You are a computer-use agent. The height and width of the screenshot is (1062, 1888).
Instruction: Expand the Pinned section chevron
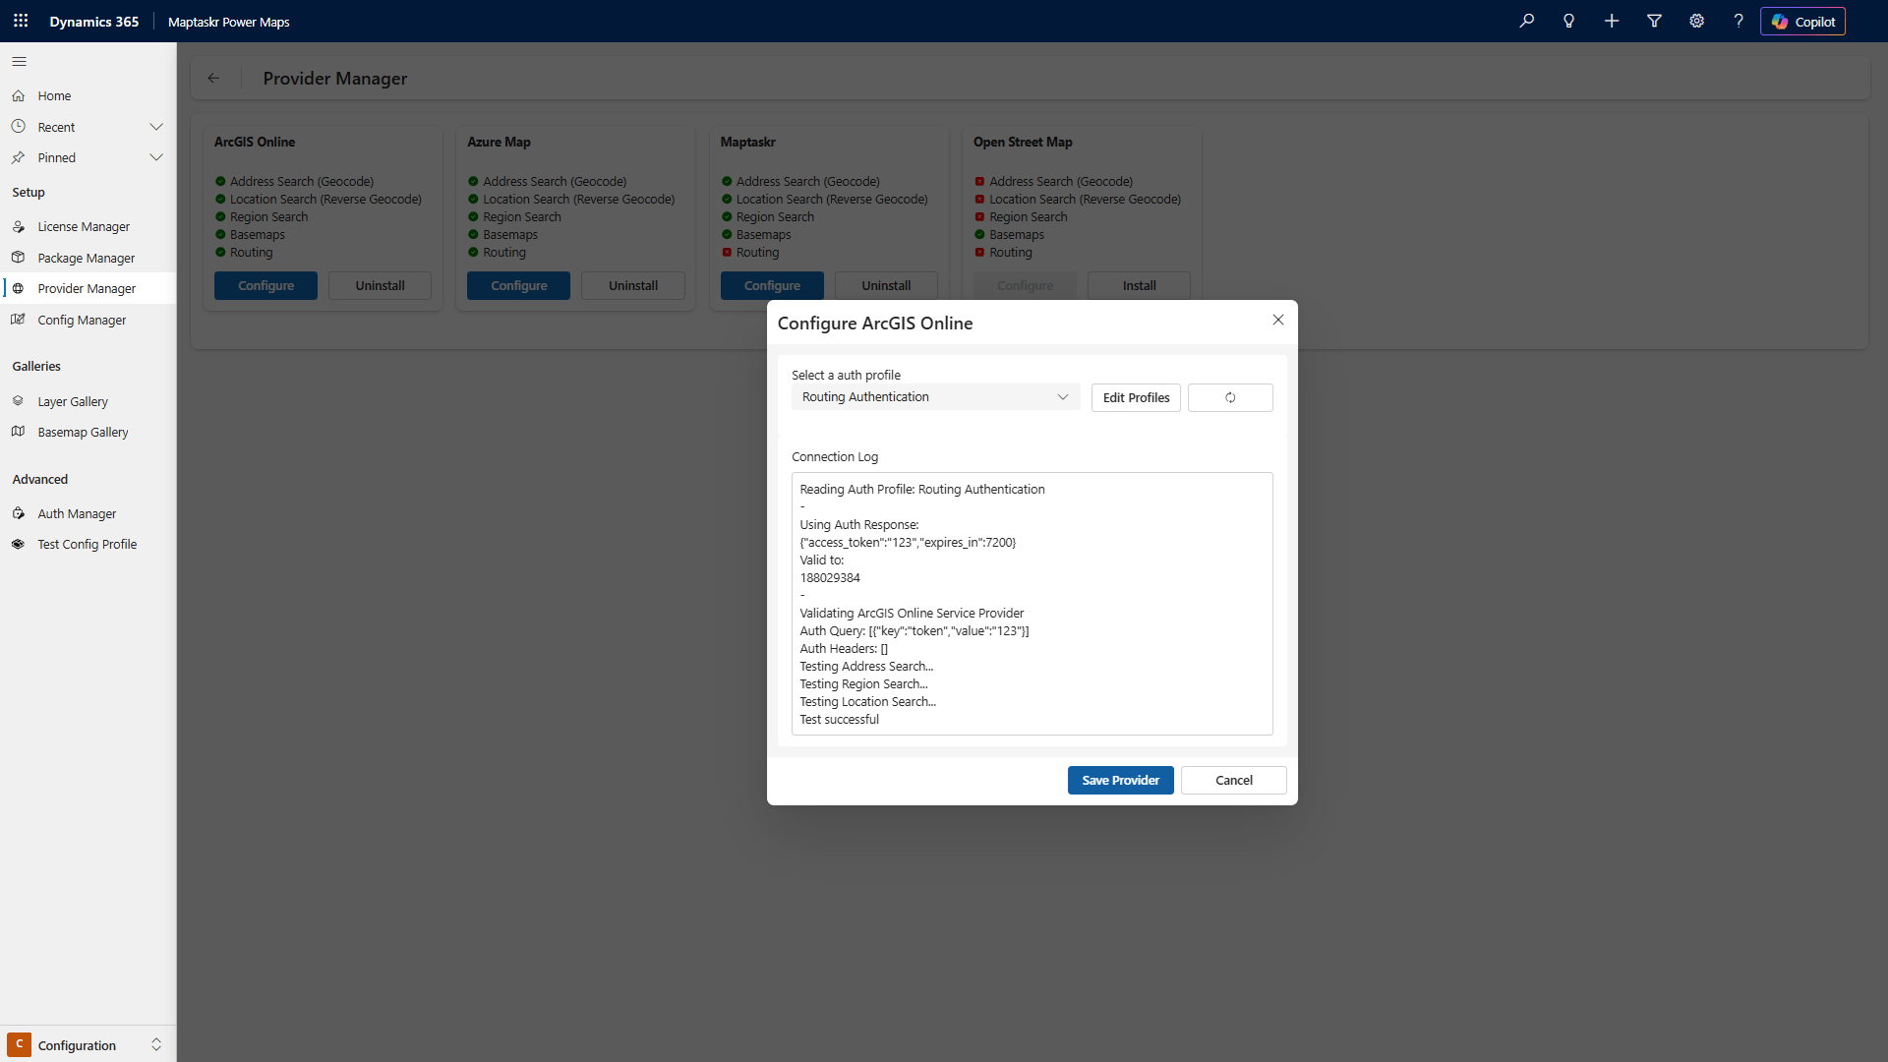click(x=156, y=157)
